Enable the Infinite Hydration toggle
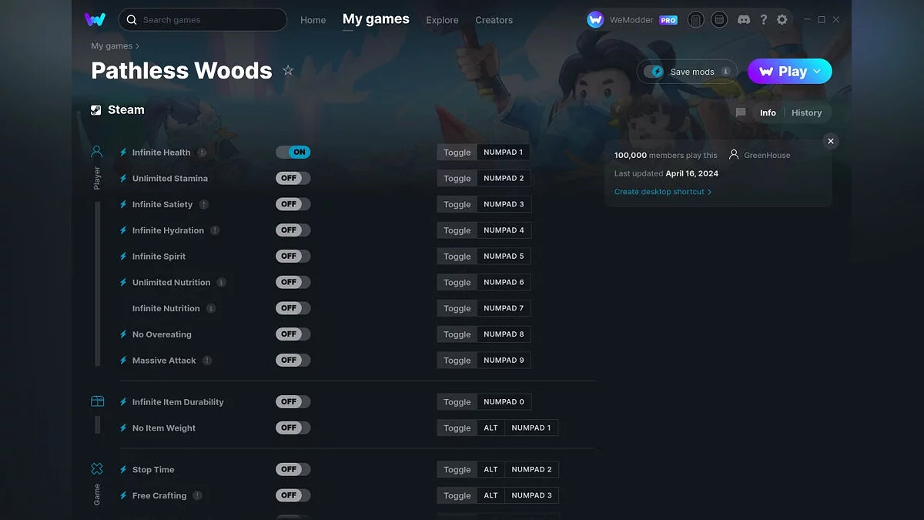The width and height of the screenshot is (924, 520). pos(293,230)
